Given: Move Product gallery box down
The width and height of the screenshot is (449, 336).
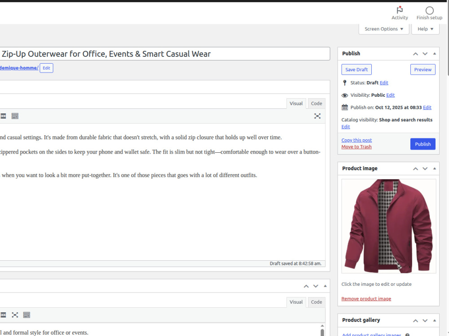Looking at the screenshot, I should coord(425,321).
